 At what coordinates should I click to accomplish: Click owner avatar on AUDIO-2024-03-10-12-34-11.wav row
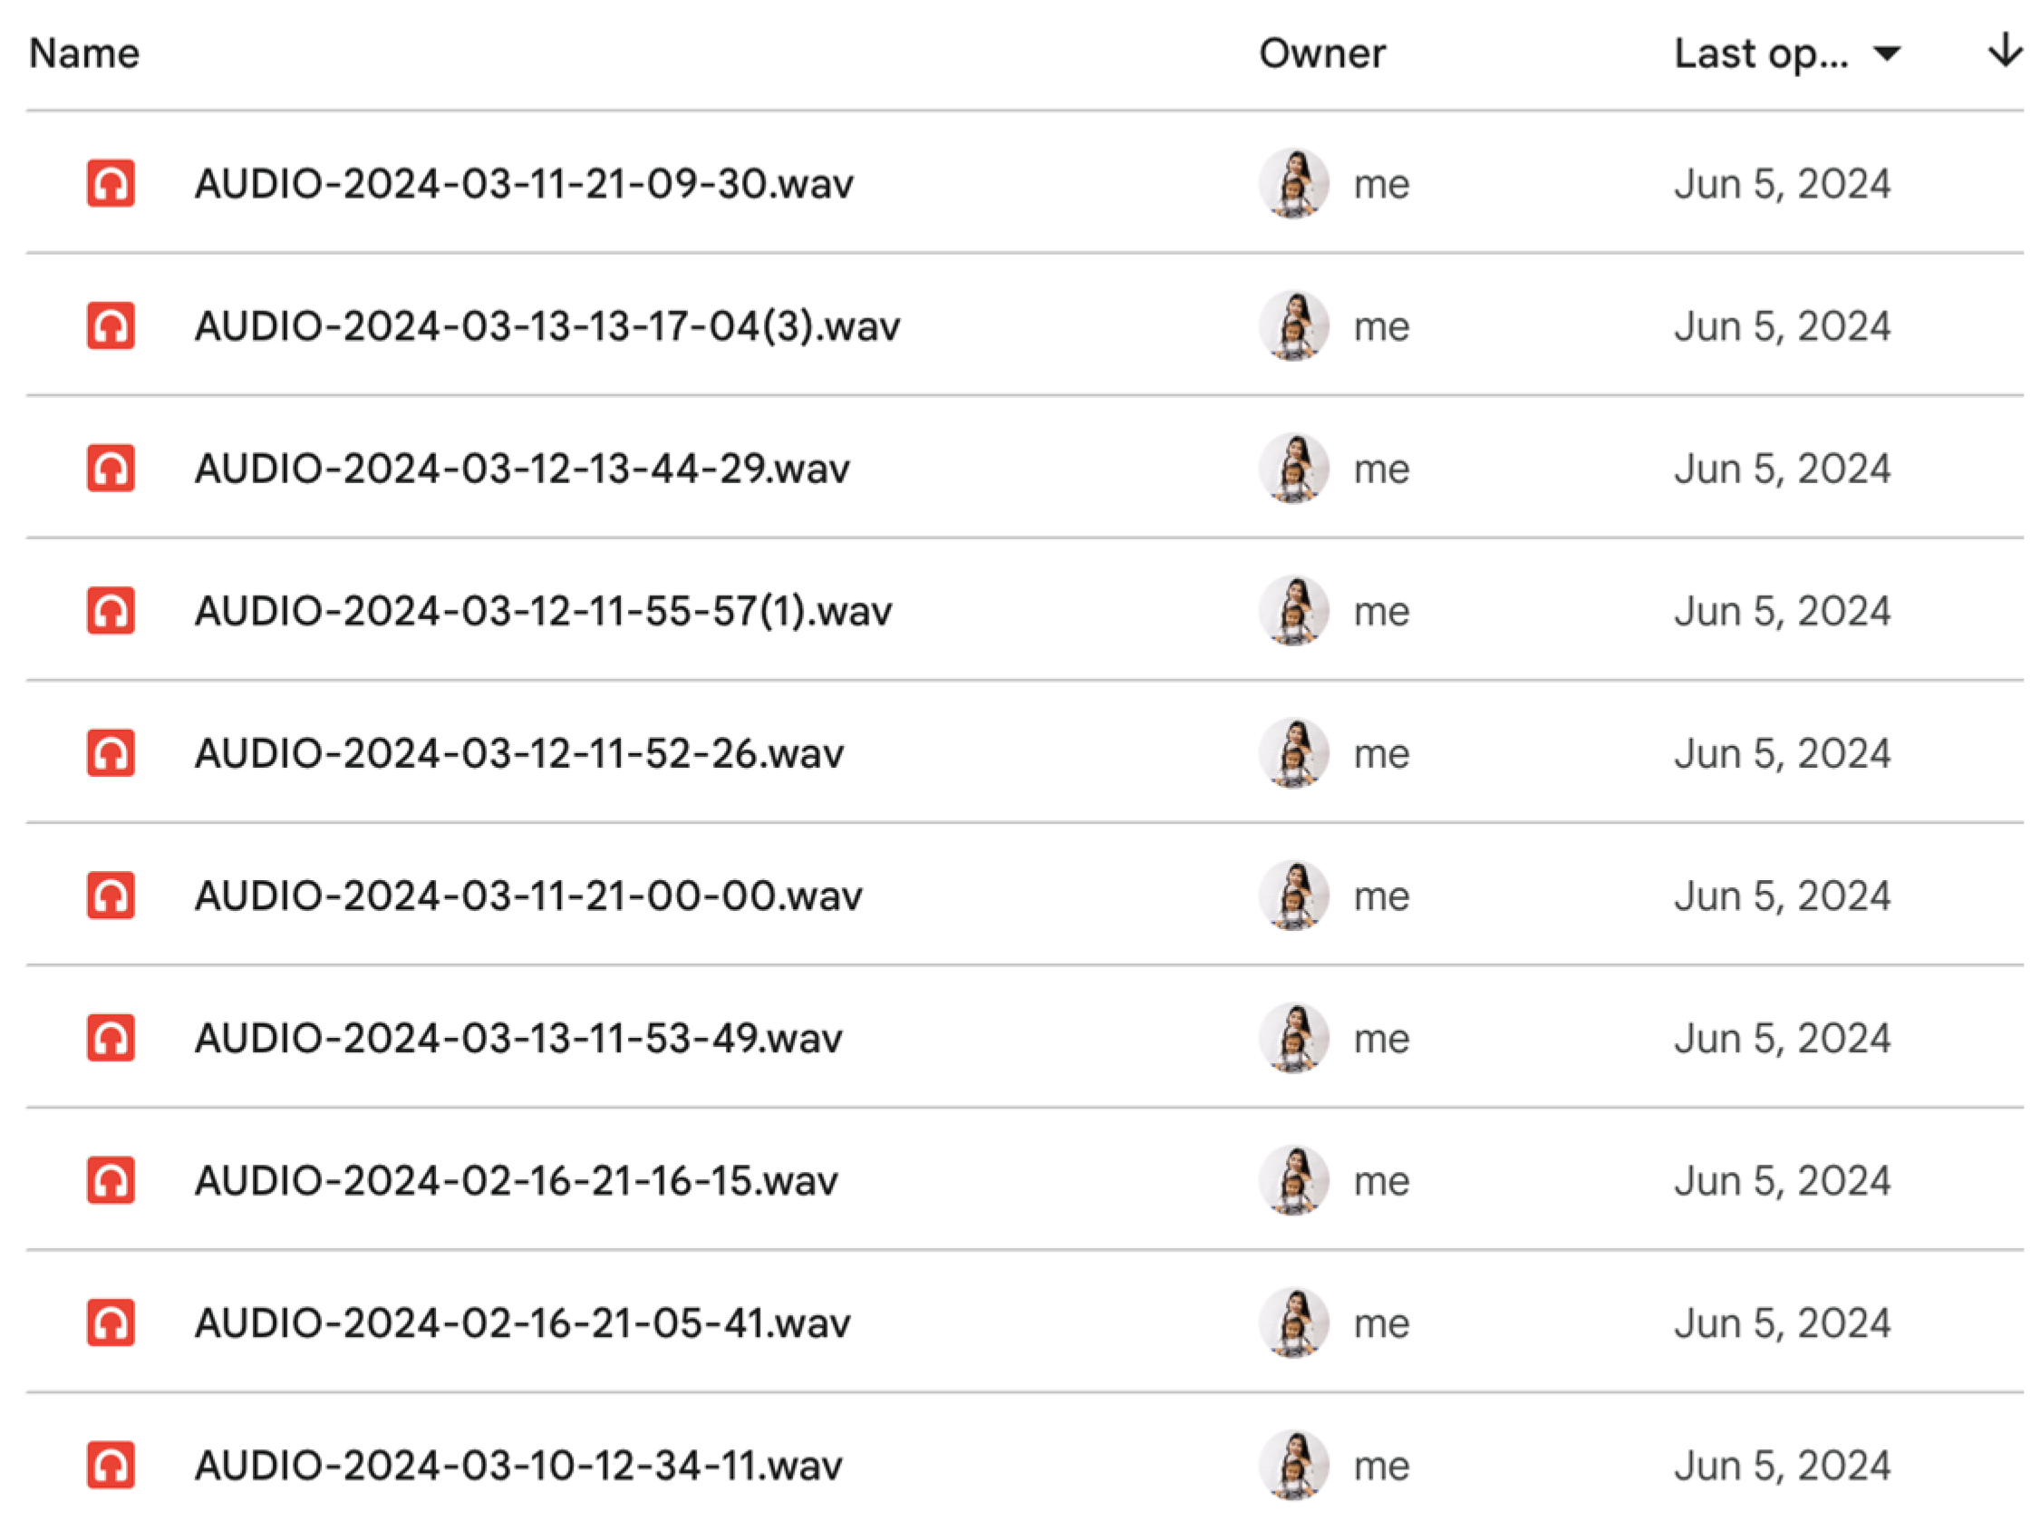click(1294, 1466)
